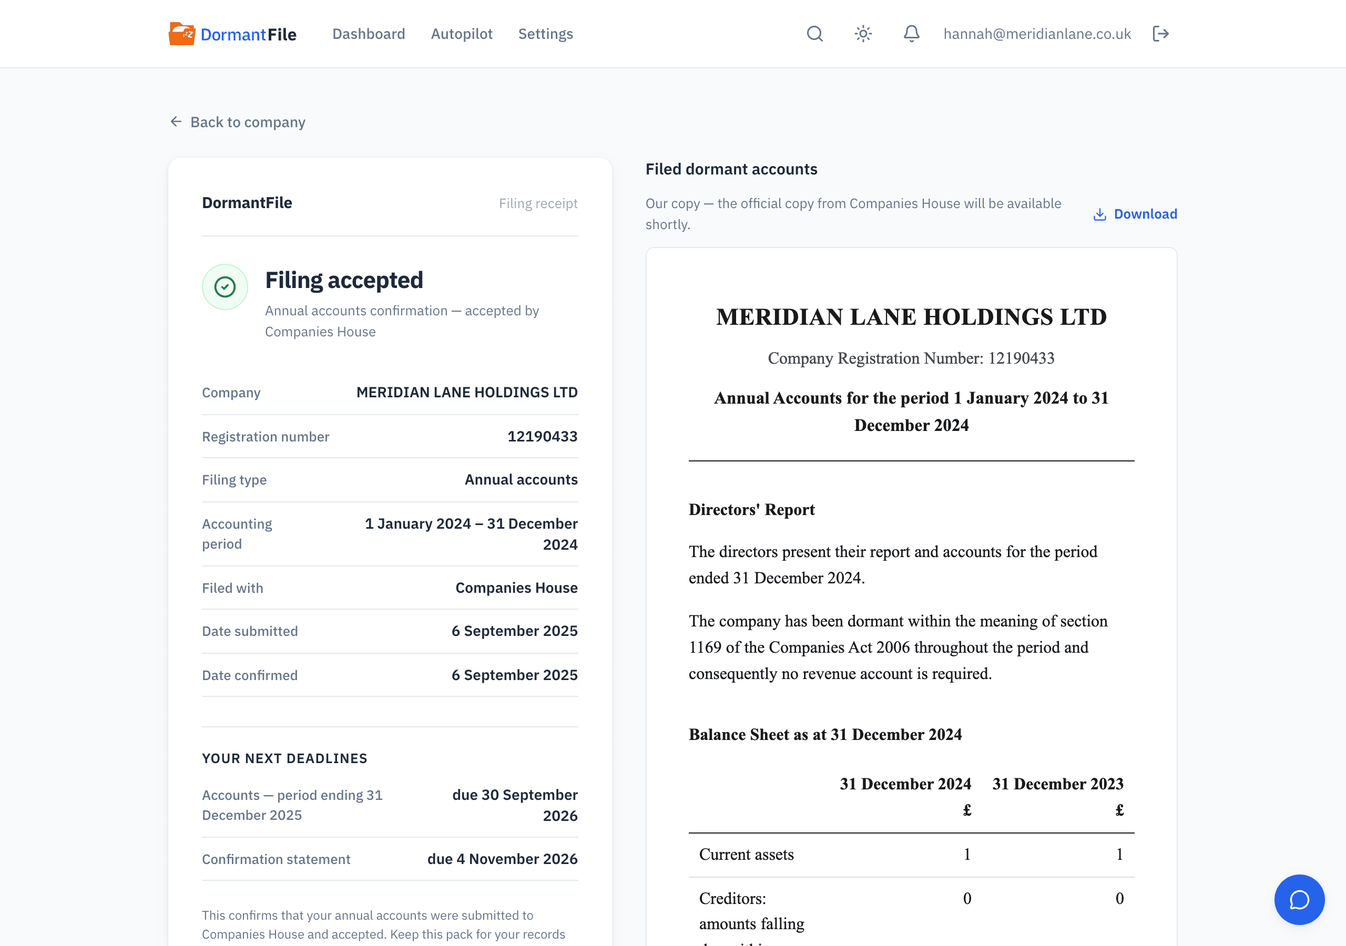This screenshot has width=1346, height=946.
Task: Open Settings in the navigation
Action: (x=546, y=34)
